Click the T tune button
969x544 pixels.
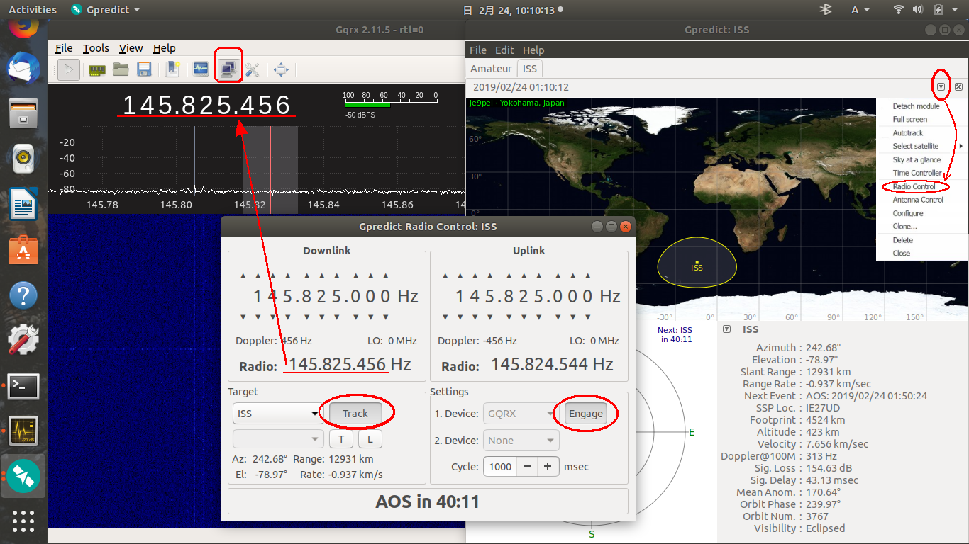click(x=341, y=439)
